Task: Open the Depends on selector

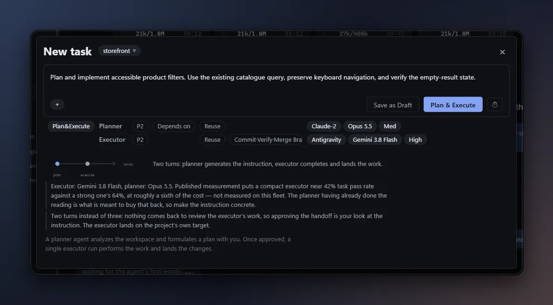Action: 174,126
